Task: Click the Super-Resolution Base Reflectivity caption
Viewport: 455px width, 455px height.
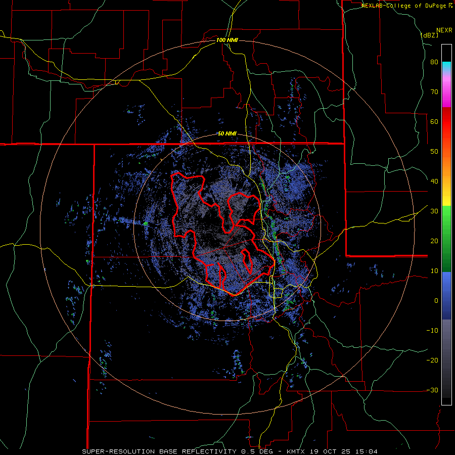Action: 230,451
